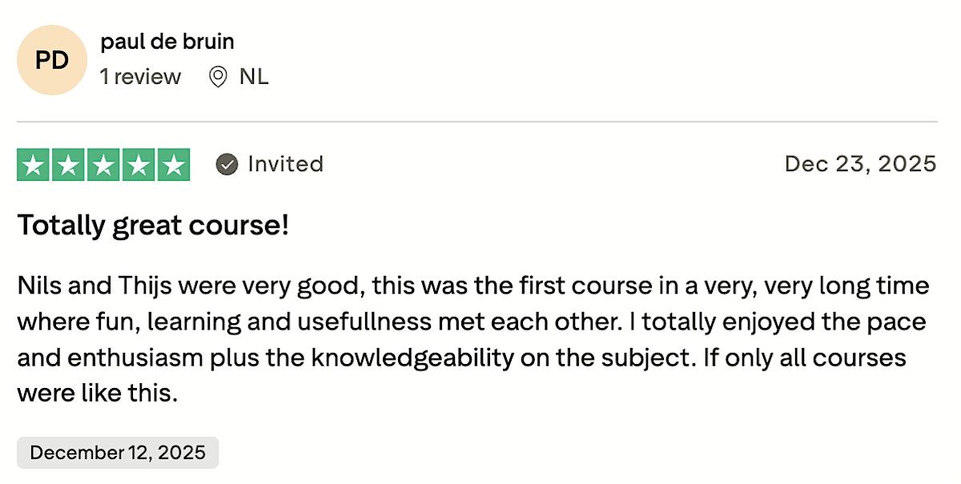This screenshot has width=961, height=484.
Task: Click the PD avatar circle
Action: click(51, 60)
